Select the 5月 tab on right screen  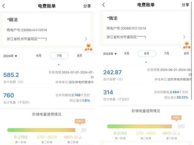pos(127,54)
